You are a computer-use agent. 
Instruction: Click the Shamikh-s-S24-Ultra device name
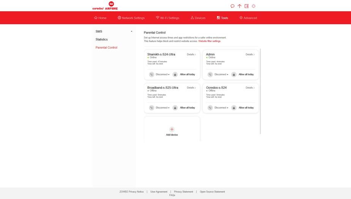[x=161, y=54]
